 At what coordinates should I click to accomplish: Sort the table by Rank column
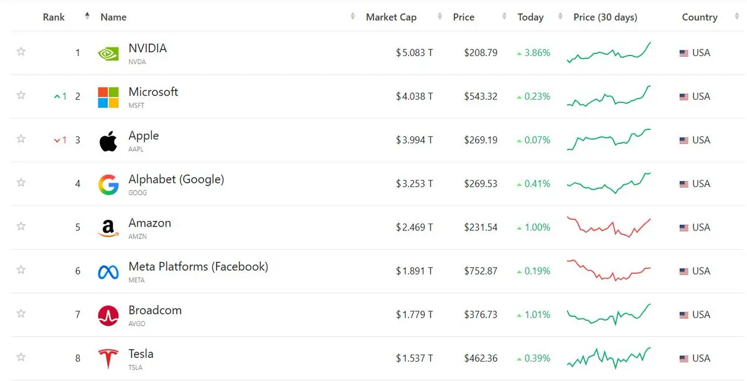coord(54,17)
